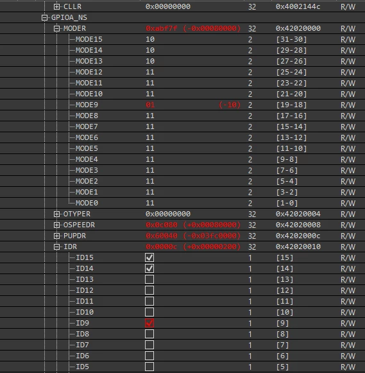Expand the CLLR register node
365x373 pixels.
(56, 6)
